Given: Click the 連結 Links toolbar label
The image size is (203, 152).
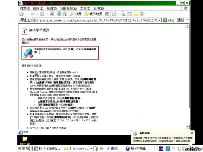Looking at the screenshot, I should pos(181,20).
